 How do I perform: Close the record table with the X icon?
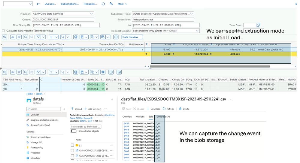pos(119,72)
